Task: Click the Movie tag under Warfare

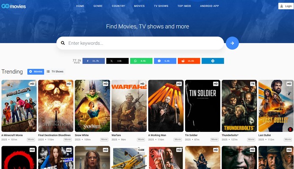Action: [141, 139]
